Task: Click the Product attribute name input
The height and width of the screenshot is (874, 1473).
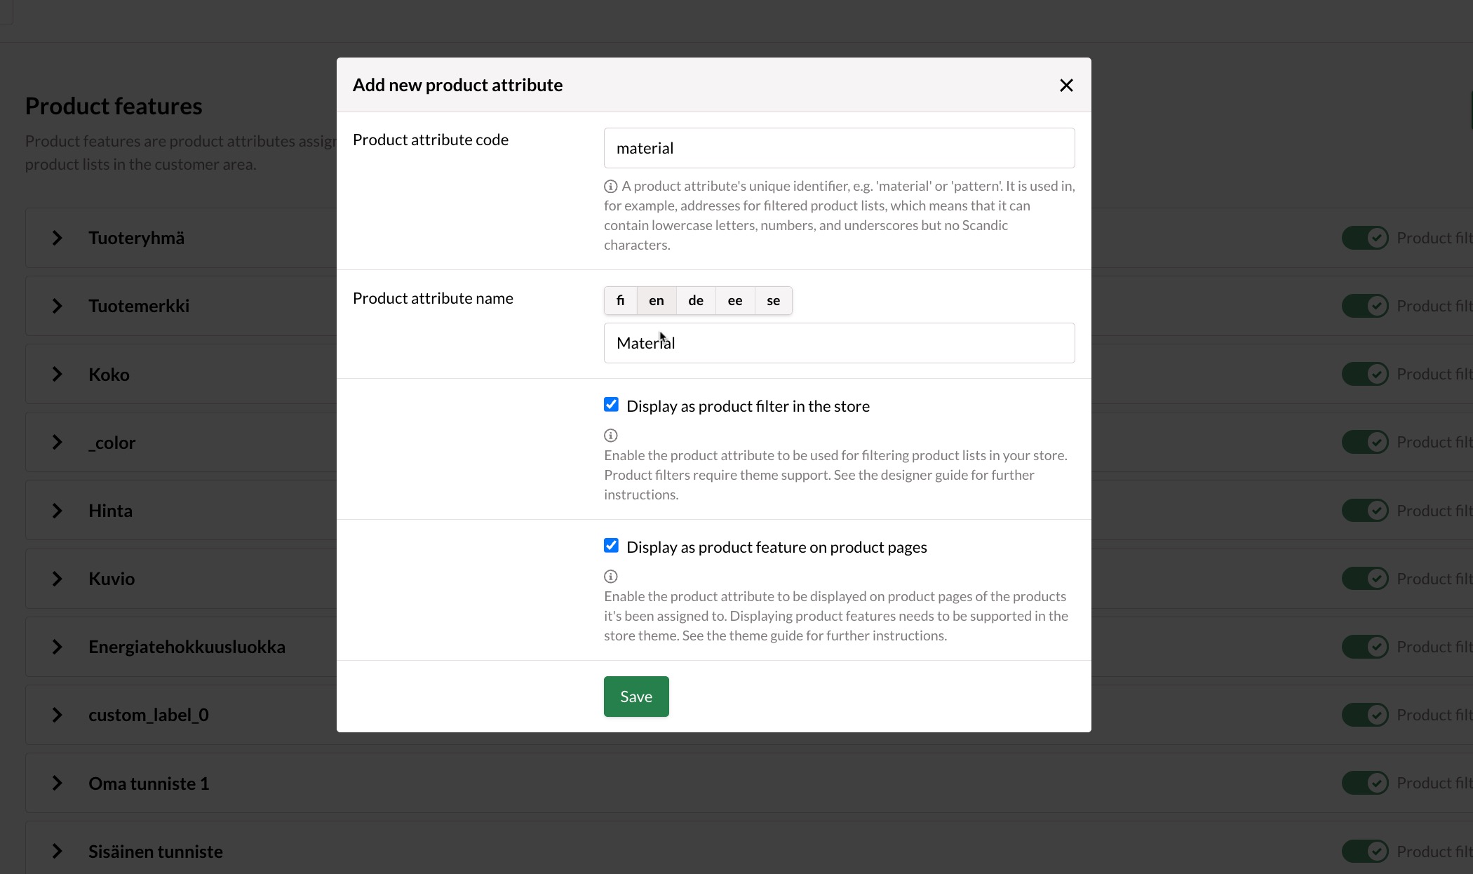Action: [838, 343]
